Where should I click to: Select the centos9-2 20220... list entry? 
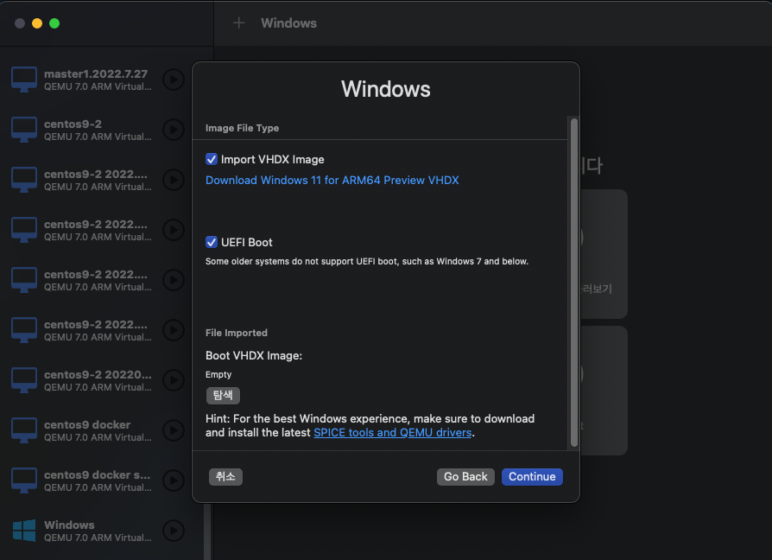point(96,380)
